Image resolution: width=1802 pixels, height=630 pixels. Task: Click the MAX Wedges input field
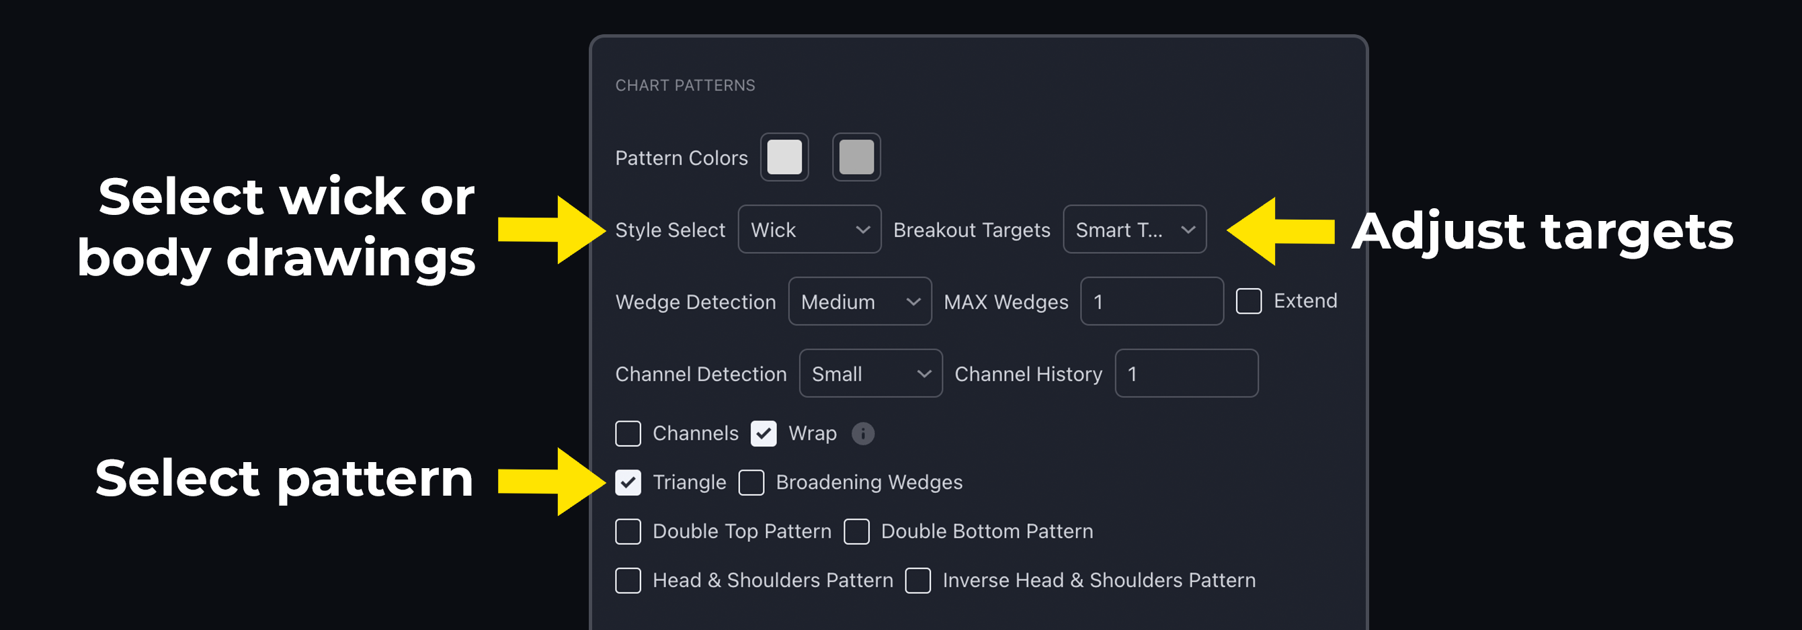click(1151, 302)
